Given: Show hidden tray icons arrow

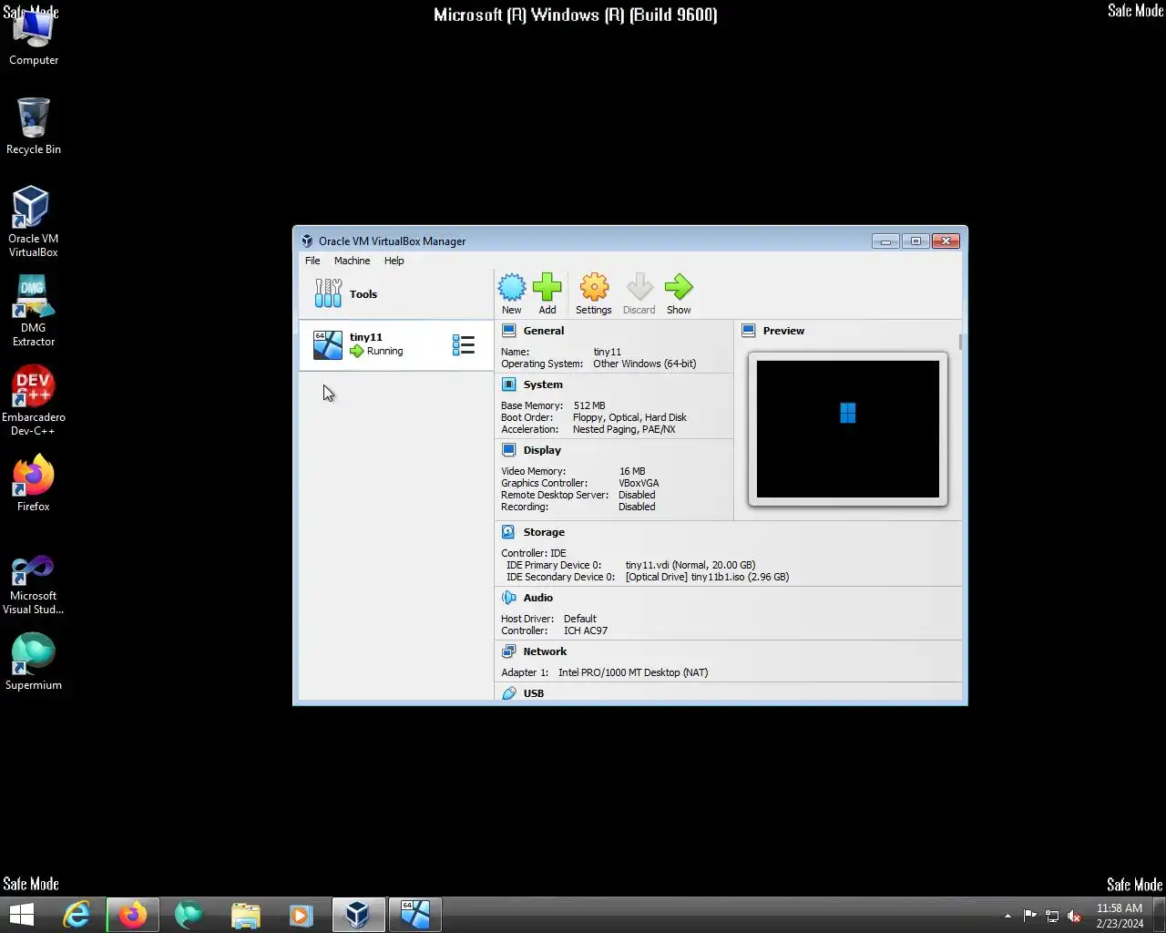Looking at the screenshot, I should (x=1007, y=916).
